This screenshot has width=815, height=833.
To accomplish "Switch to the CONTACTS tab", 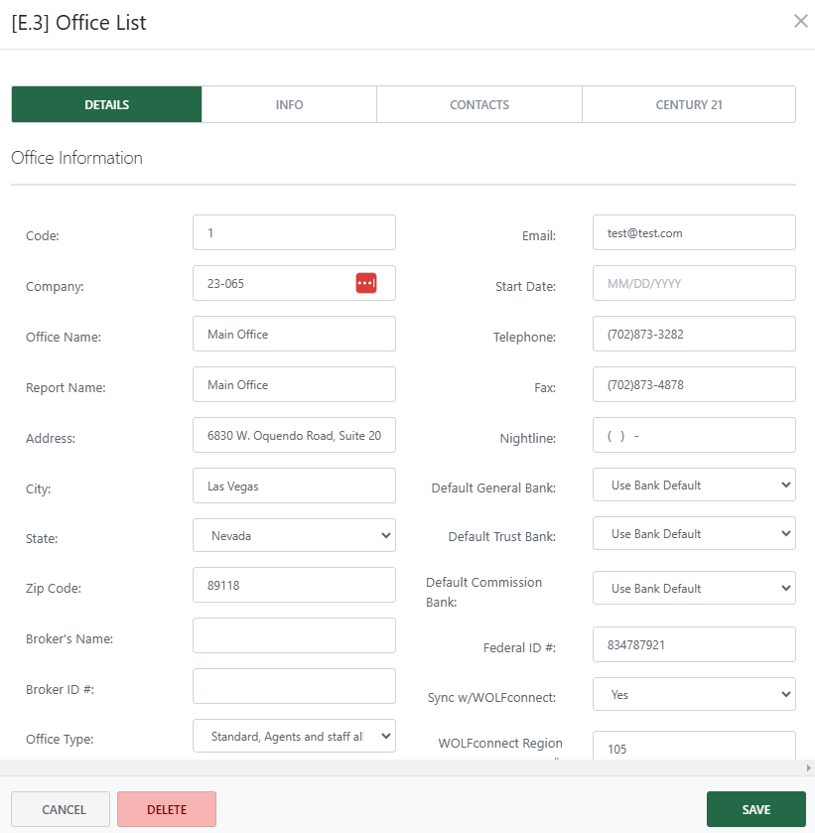I will coord(478,104).
